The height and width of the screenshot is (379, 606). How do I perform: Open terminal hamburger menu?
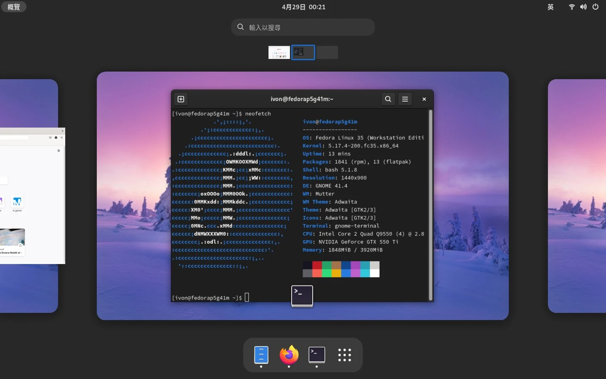(x=405, y=99)
